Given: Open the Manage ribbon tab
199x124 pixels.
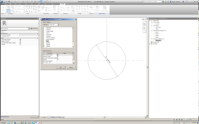Looking at the screenshot, I should tap(23, 4).
